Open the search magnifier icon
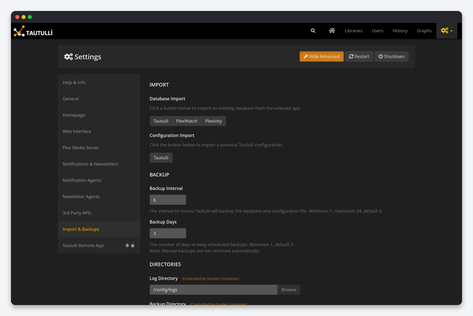Viewport: 473px width, 316px height. (313, 31)
